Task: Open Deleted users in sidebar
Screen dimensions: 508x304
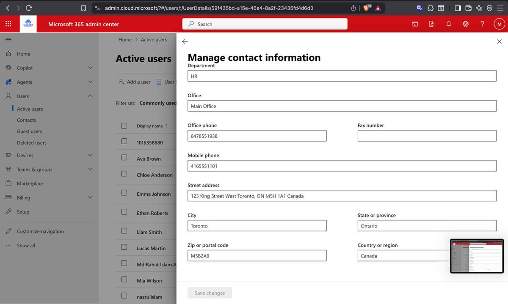Action: tap(32, 143)
